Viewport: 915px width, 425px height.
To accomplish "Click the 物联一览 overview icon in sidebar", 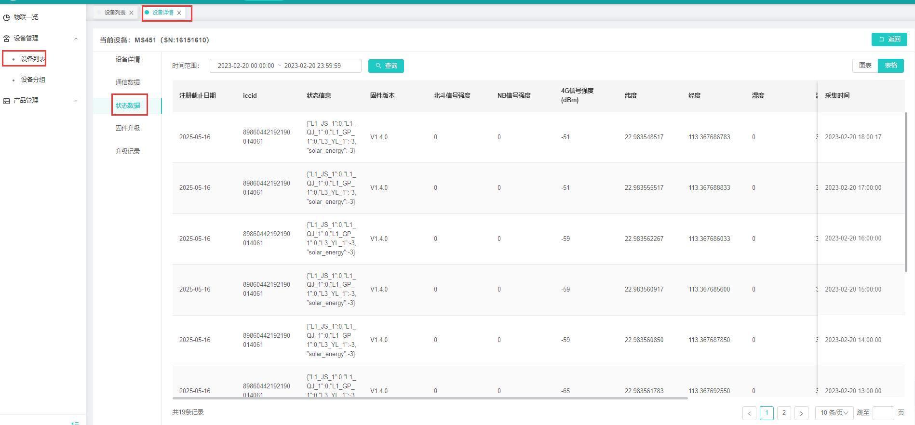I will click(x=6, y=17).
